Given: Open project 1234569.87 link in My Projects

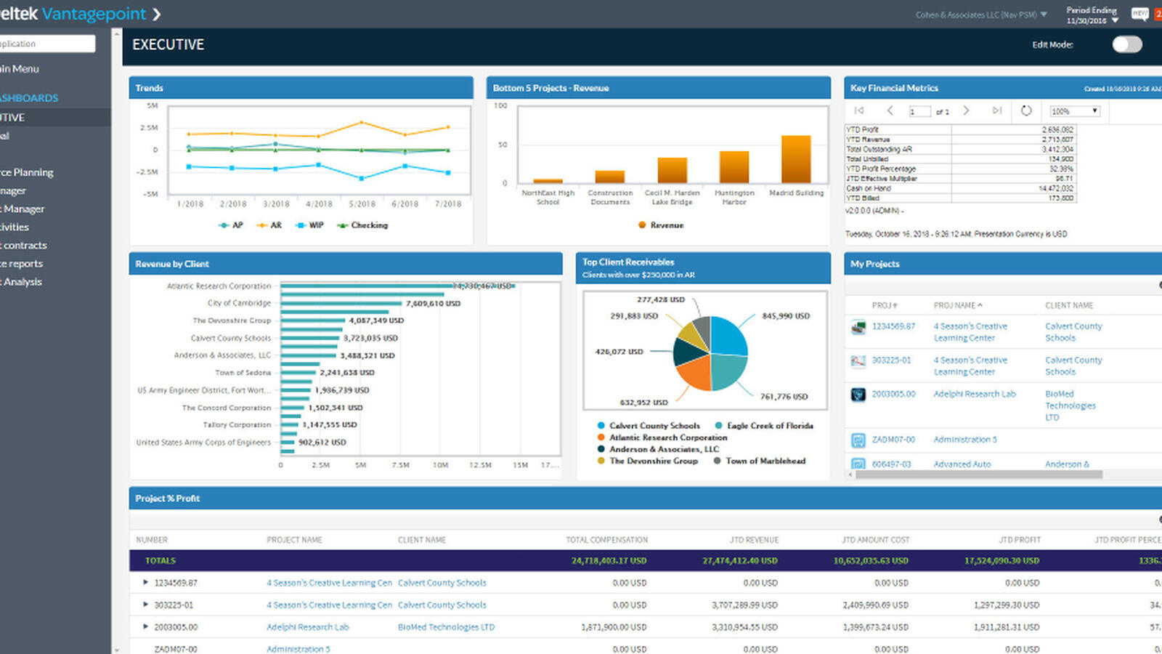Looking at the screenshot, I should click(x=893, y=326).
